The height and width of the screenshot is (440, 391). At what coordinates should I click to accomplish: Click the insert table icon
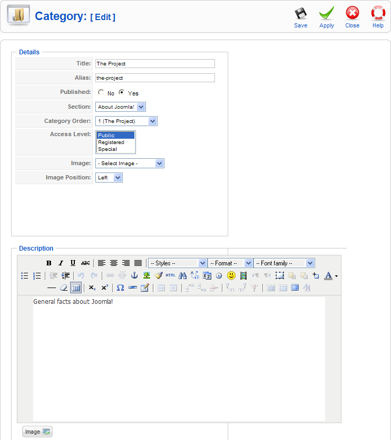point(76,288)
